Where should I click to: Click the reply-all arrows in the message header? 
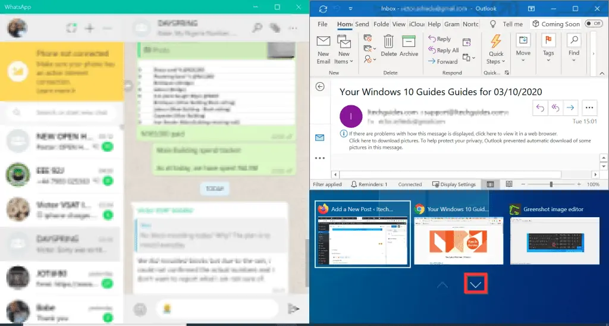(x=555, y=108)
